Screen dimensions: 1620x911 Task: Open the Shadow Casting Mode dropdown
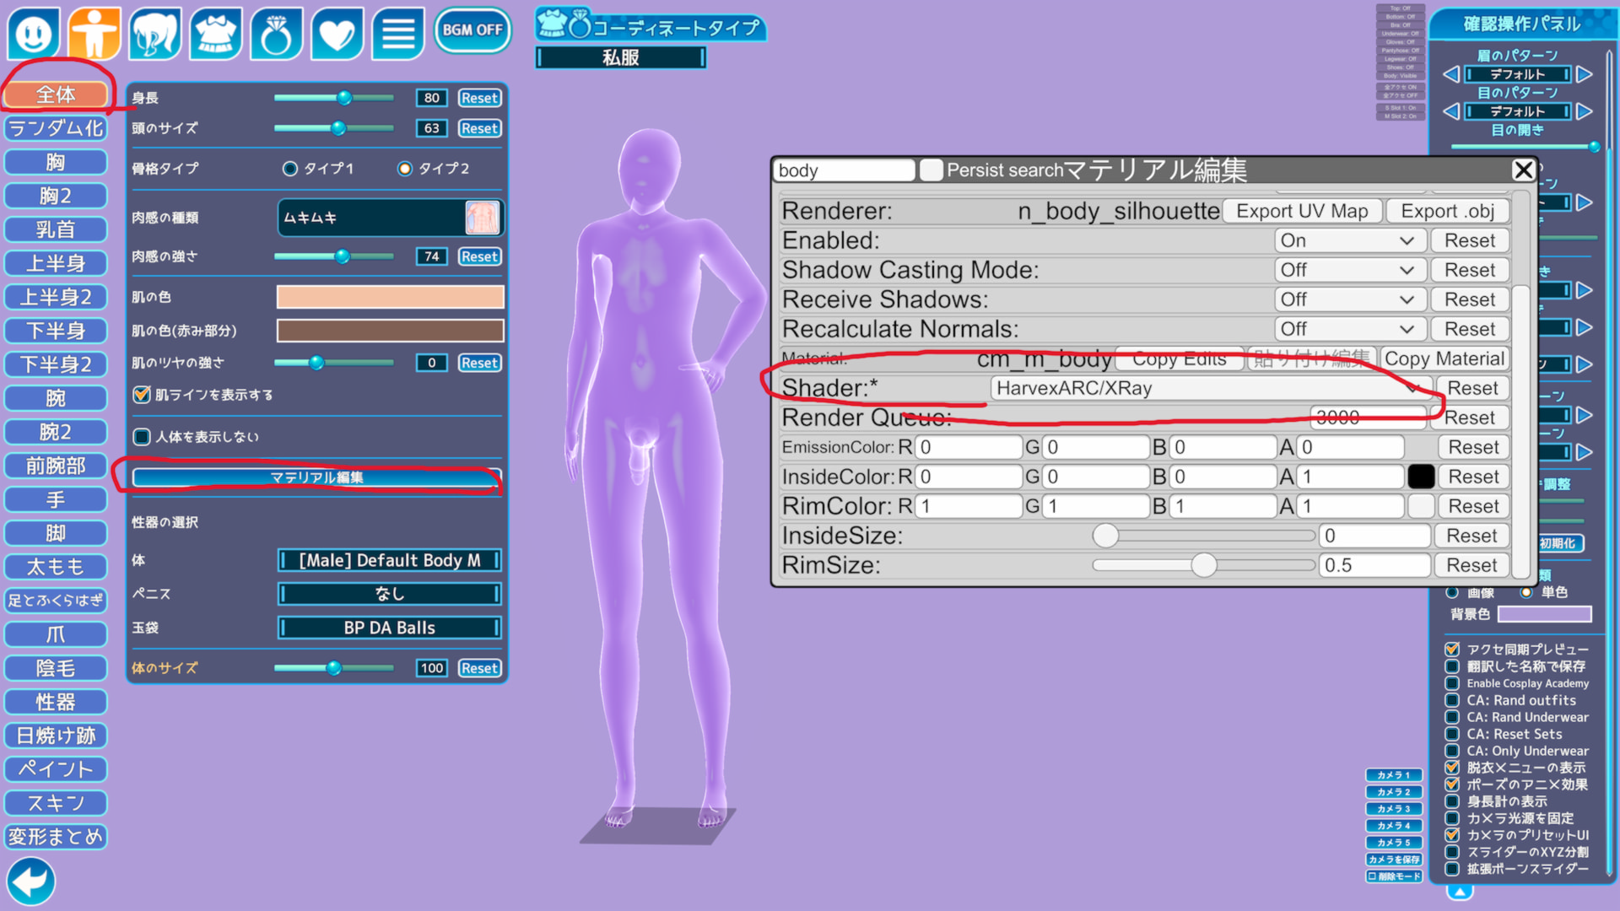pyautogui.click(x=1350, y=270)
